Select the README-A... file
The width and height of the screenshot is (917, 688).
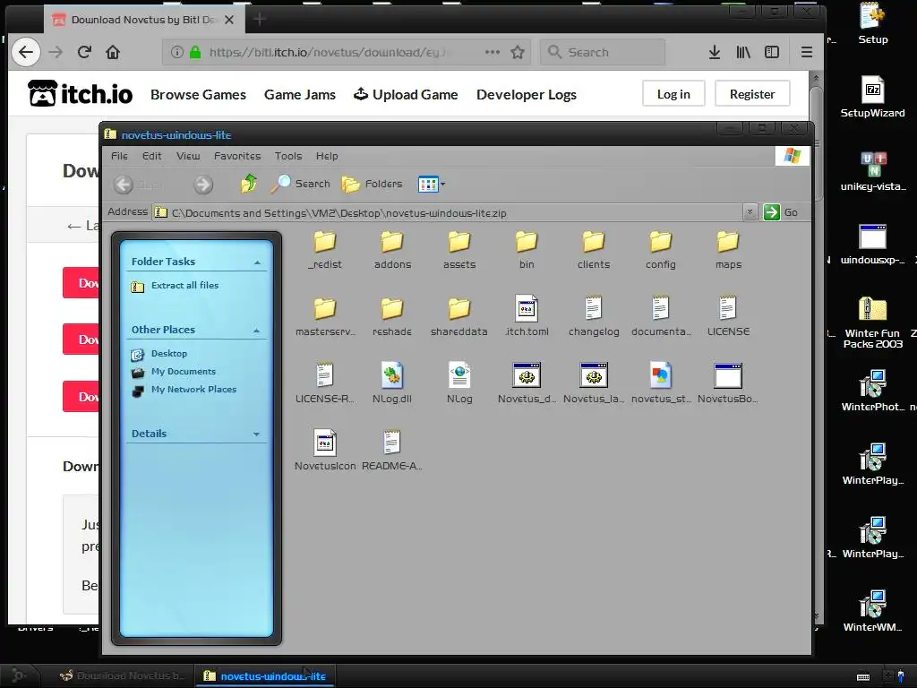392,451
